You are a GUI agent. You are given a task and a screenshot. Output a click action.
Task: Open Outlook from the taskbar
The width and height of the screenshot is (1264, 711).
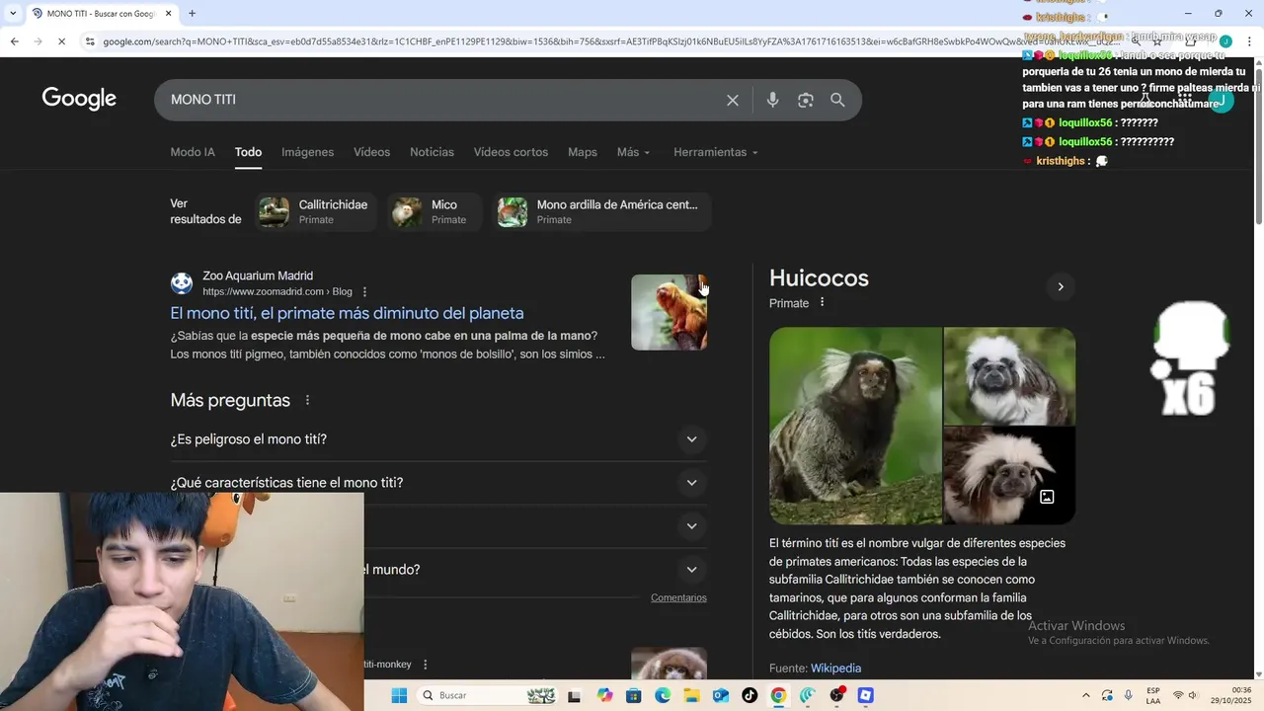[721, 695]
